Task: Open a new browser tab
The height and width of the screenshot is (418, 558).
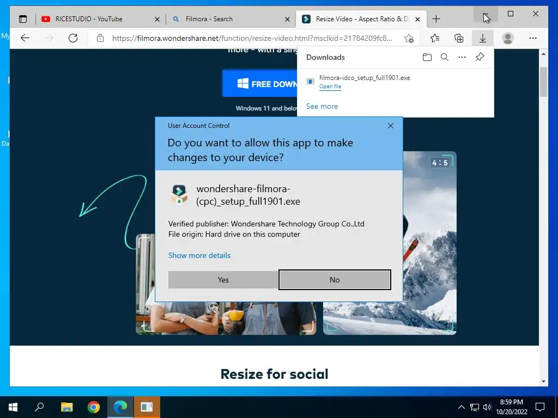Action: coord(436,19)
